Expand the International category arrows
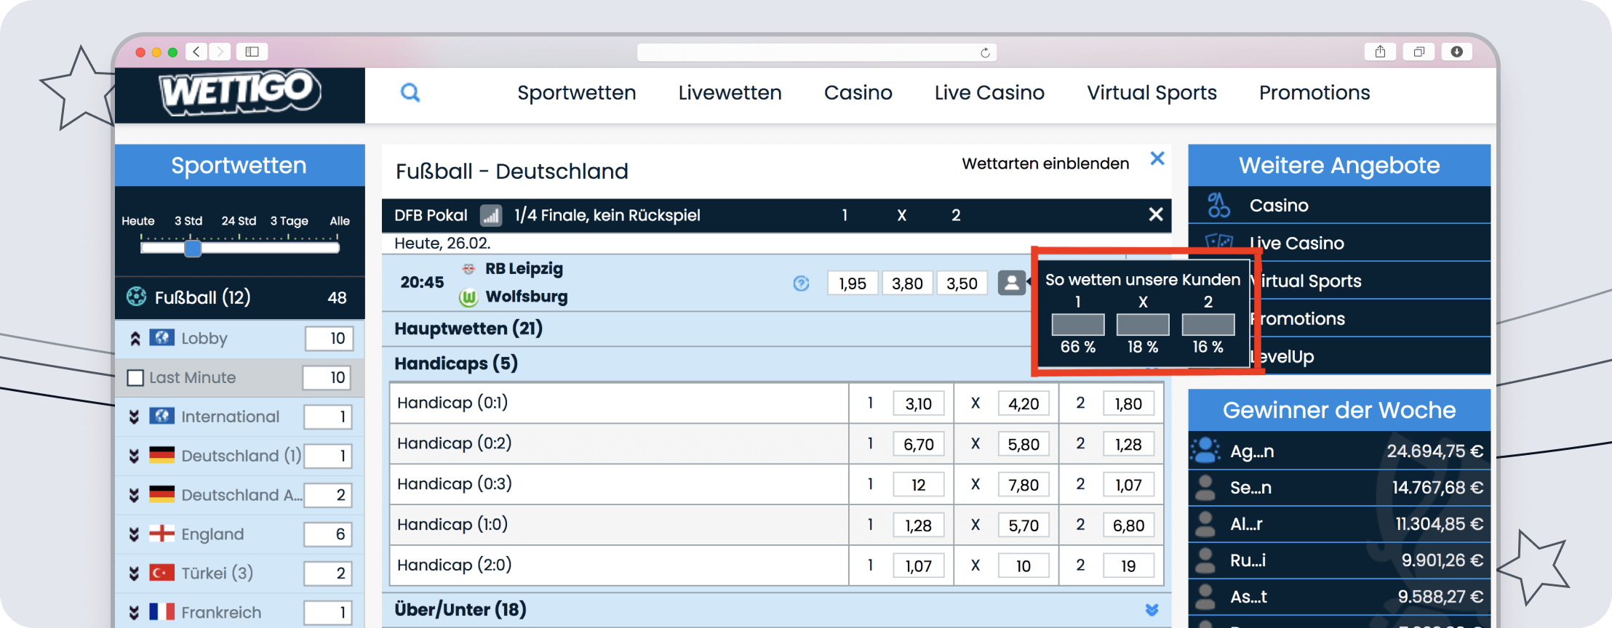This screenshot has width=1612, height=628. click(134, 416)
